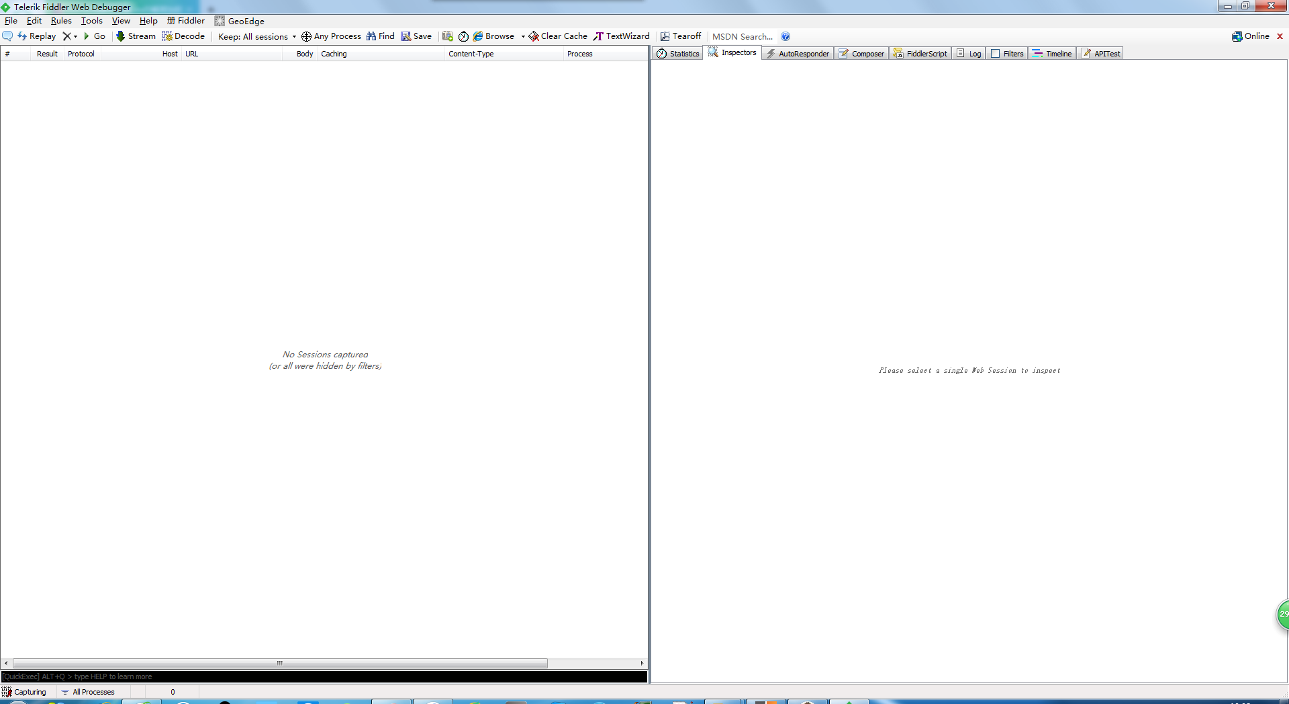Sort sessions by Caching column
1289x704 pixels.
(381, 54)
